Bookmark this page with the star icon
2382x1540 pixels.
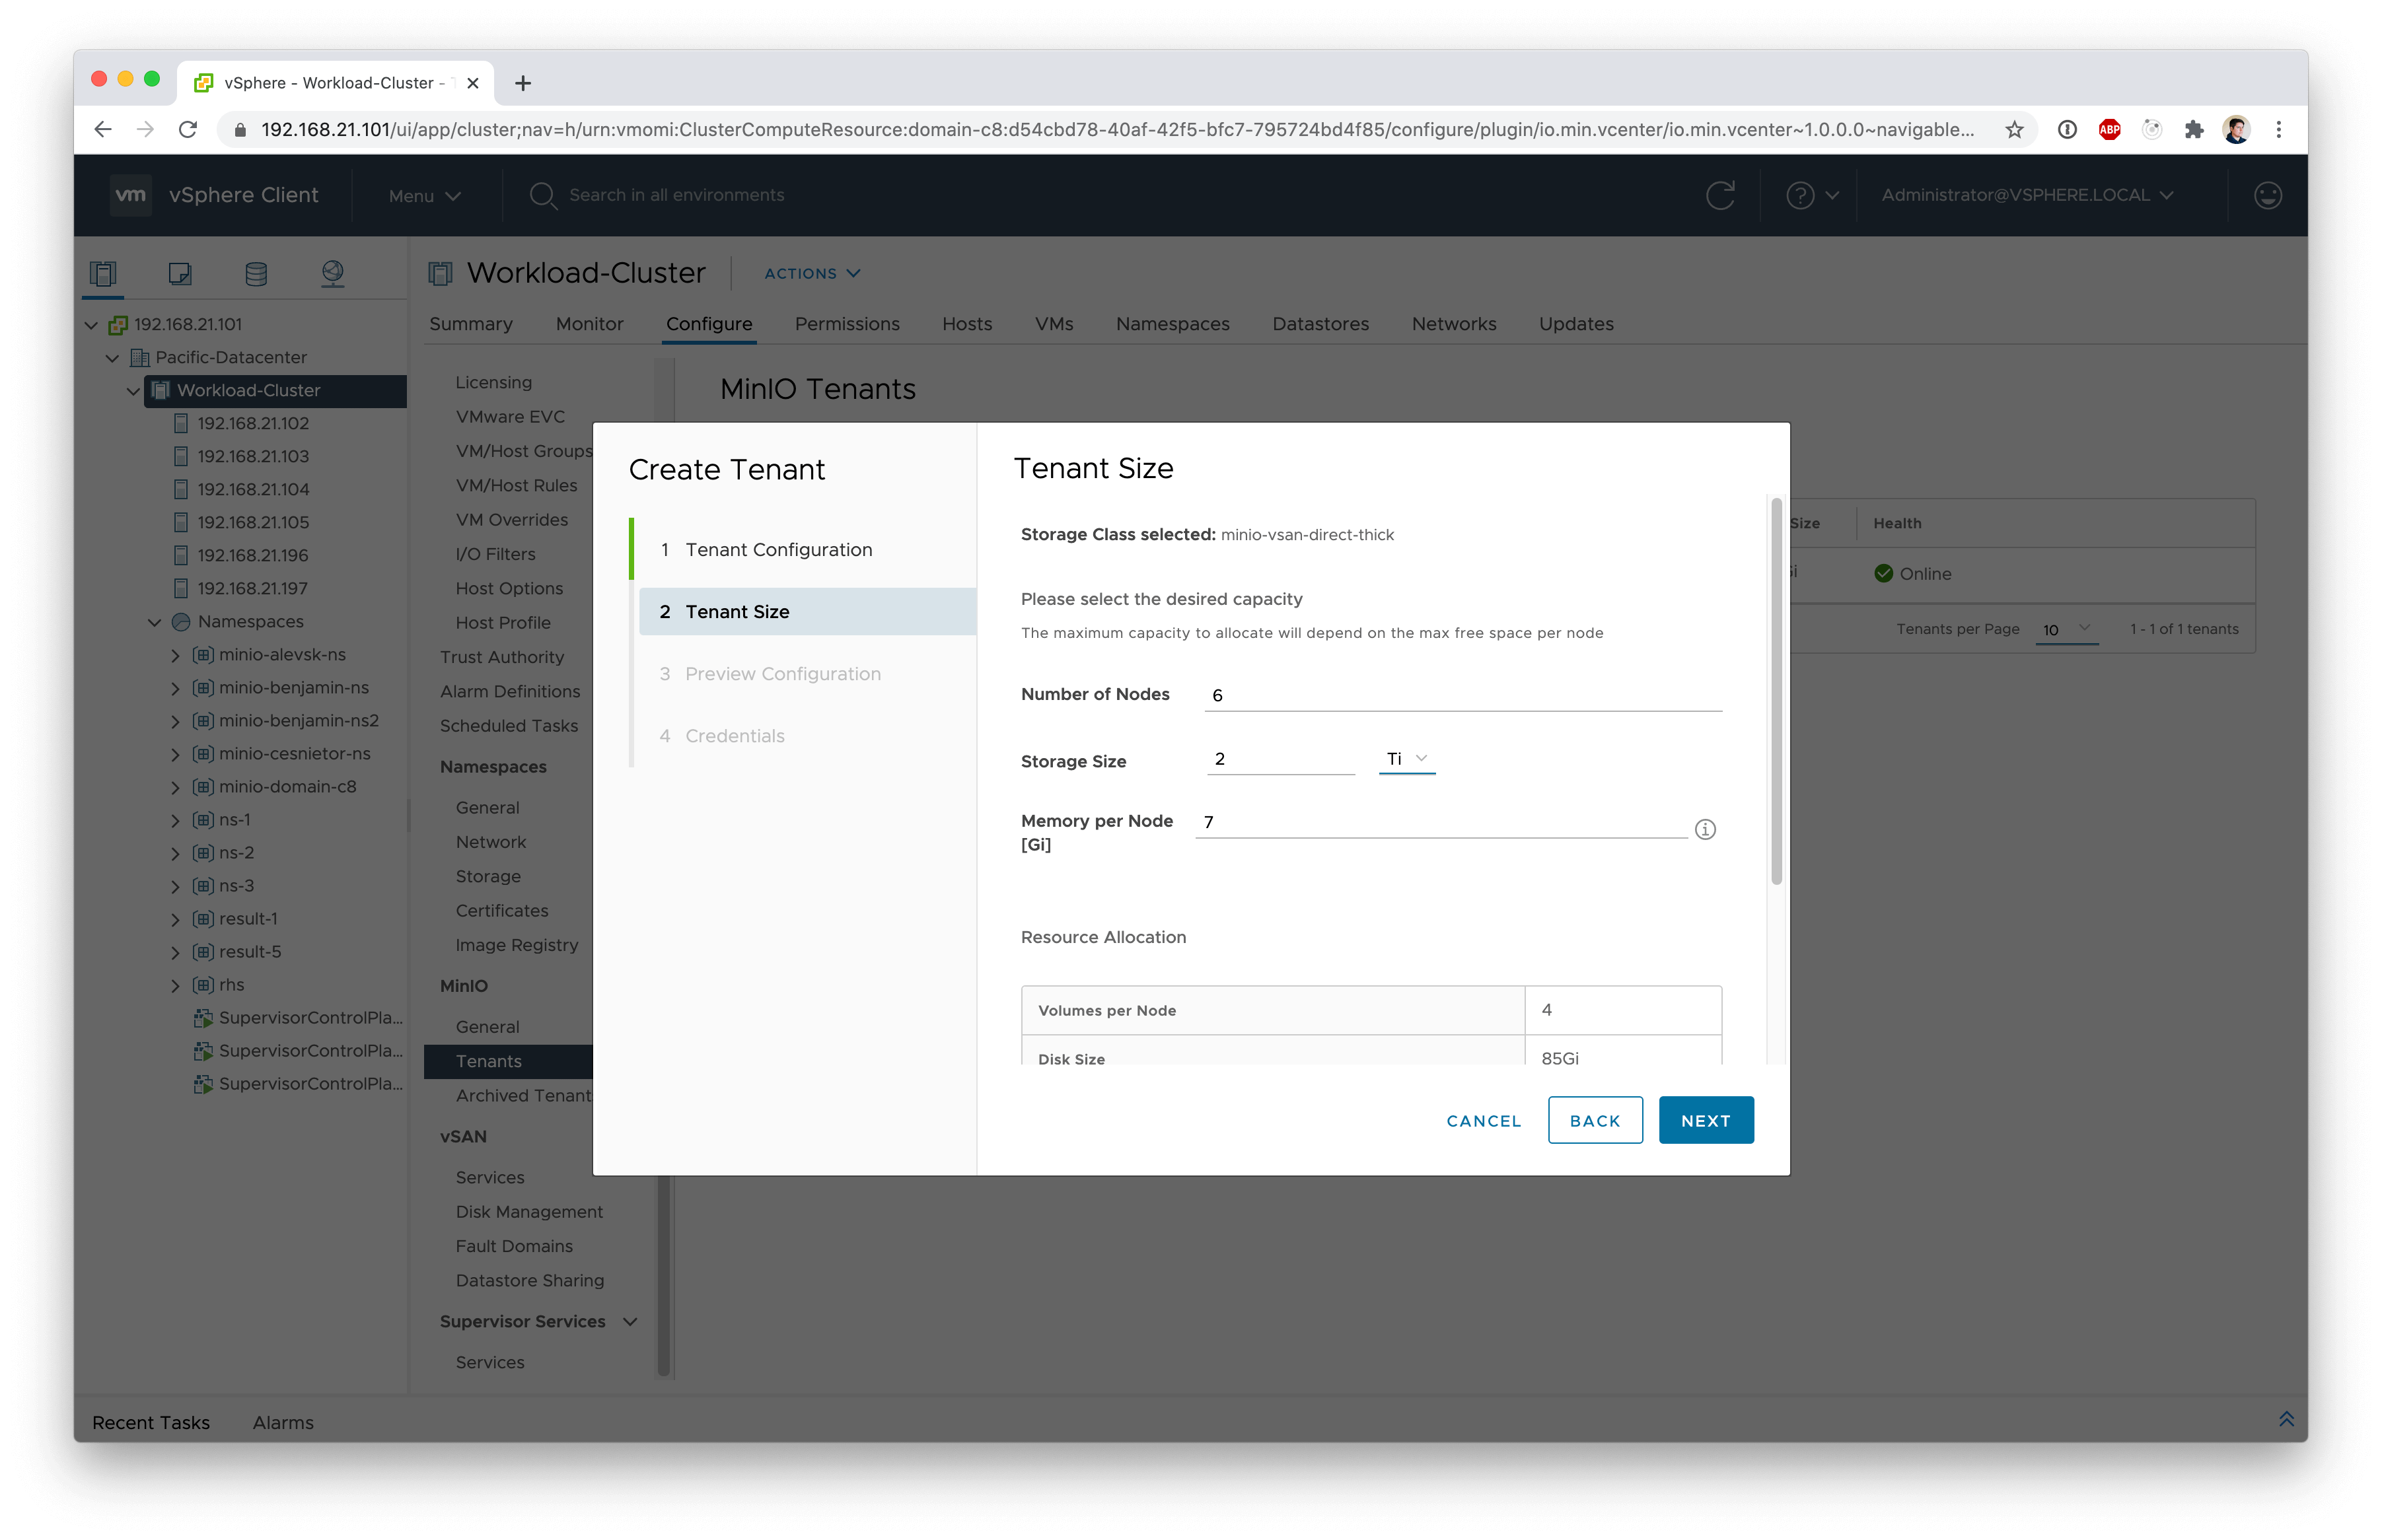click(2014, 129)
